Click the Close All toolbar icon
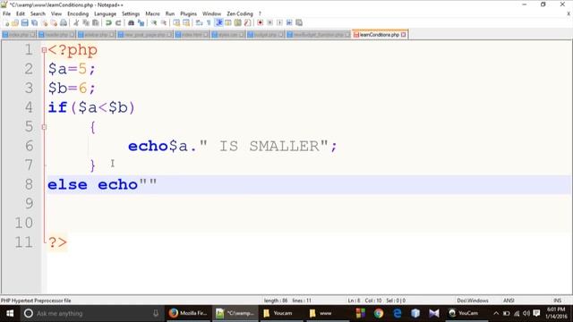 pyautogui.click(x=54, y=23)
